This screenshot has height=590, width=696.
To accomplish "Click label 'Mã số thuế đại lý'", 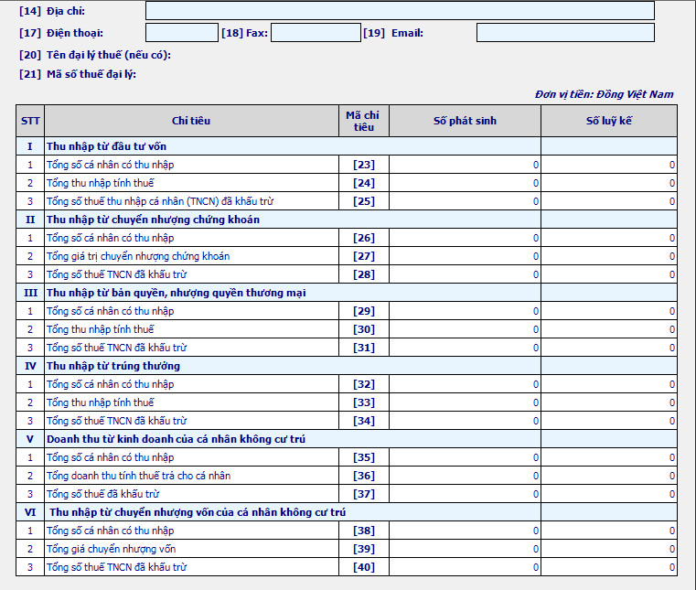I will pyautogui.click(x=91, y=74).
